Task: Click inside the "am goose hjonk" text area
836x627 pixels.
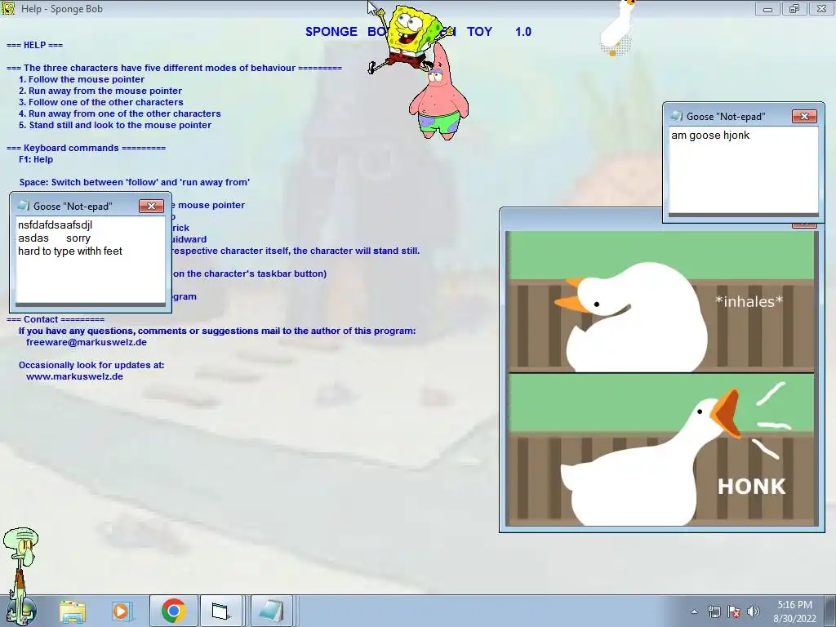Action: pyautogui.click(x=743, y=170)
